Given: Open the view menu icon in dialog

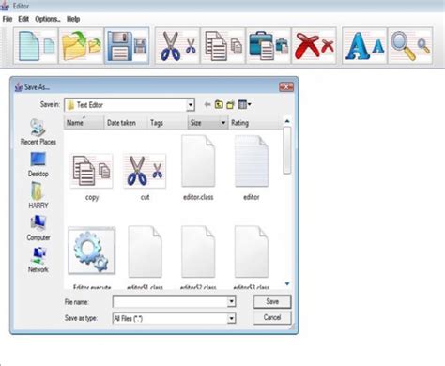Looking at the screenshot, I should [x=244, y=104].
